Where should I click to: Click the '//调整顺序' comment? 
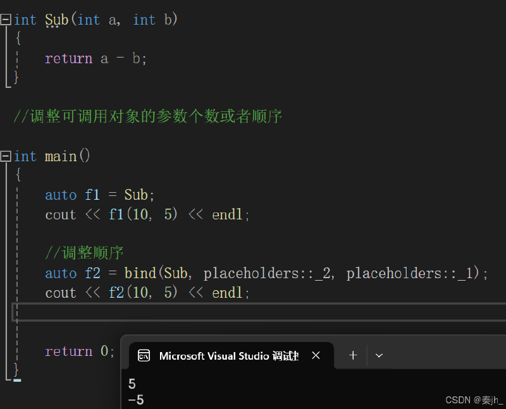84,253
